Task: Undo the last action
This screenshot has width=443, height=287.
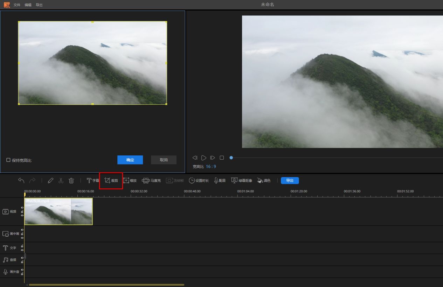Action: point(21,181)
